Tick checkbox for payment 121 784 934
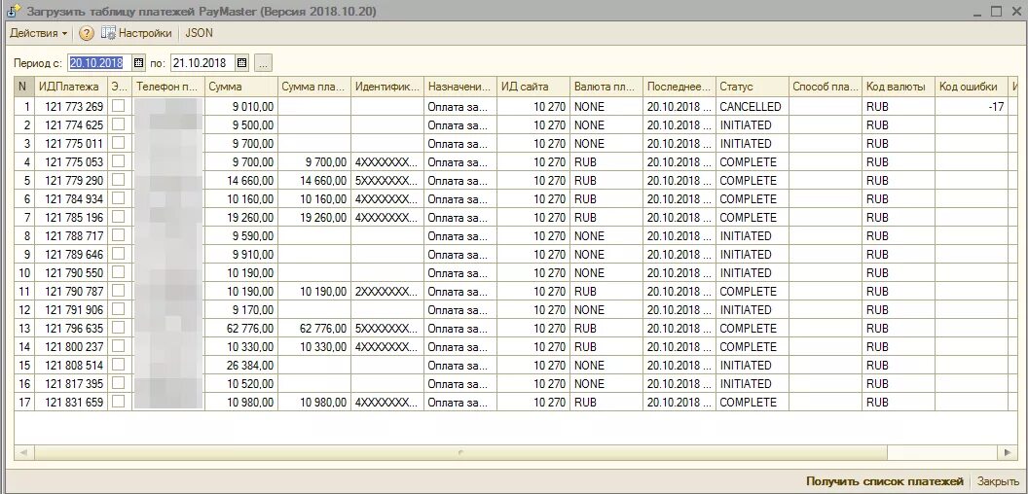1028x494 pixels. click(x=118, y=197)
